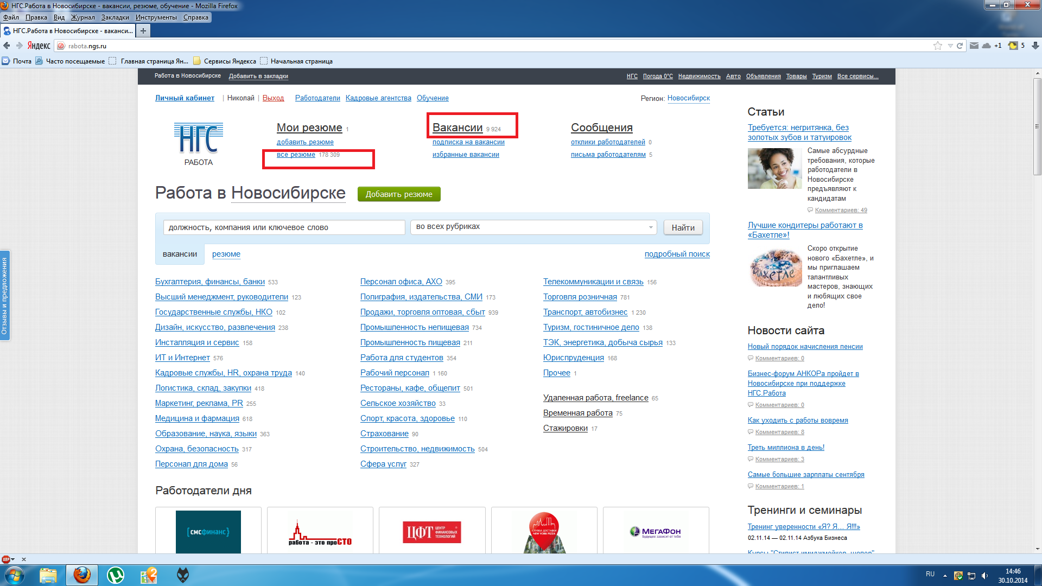1042x586 pixels.
Task: Open the Вакансии heading link
Action: (458, 128)
